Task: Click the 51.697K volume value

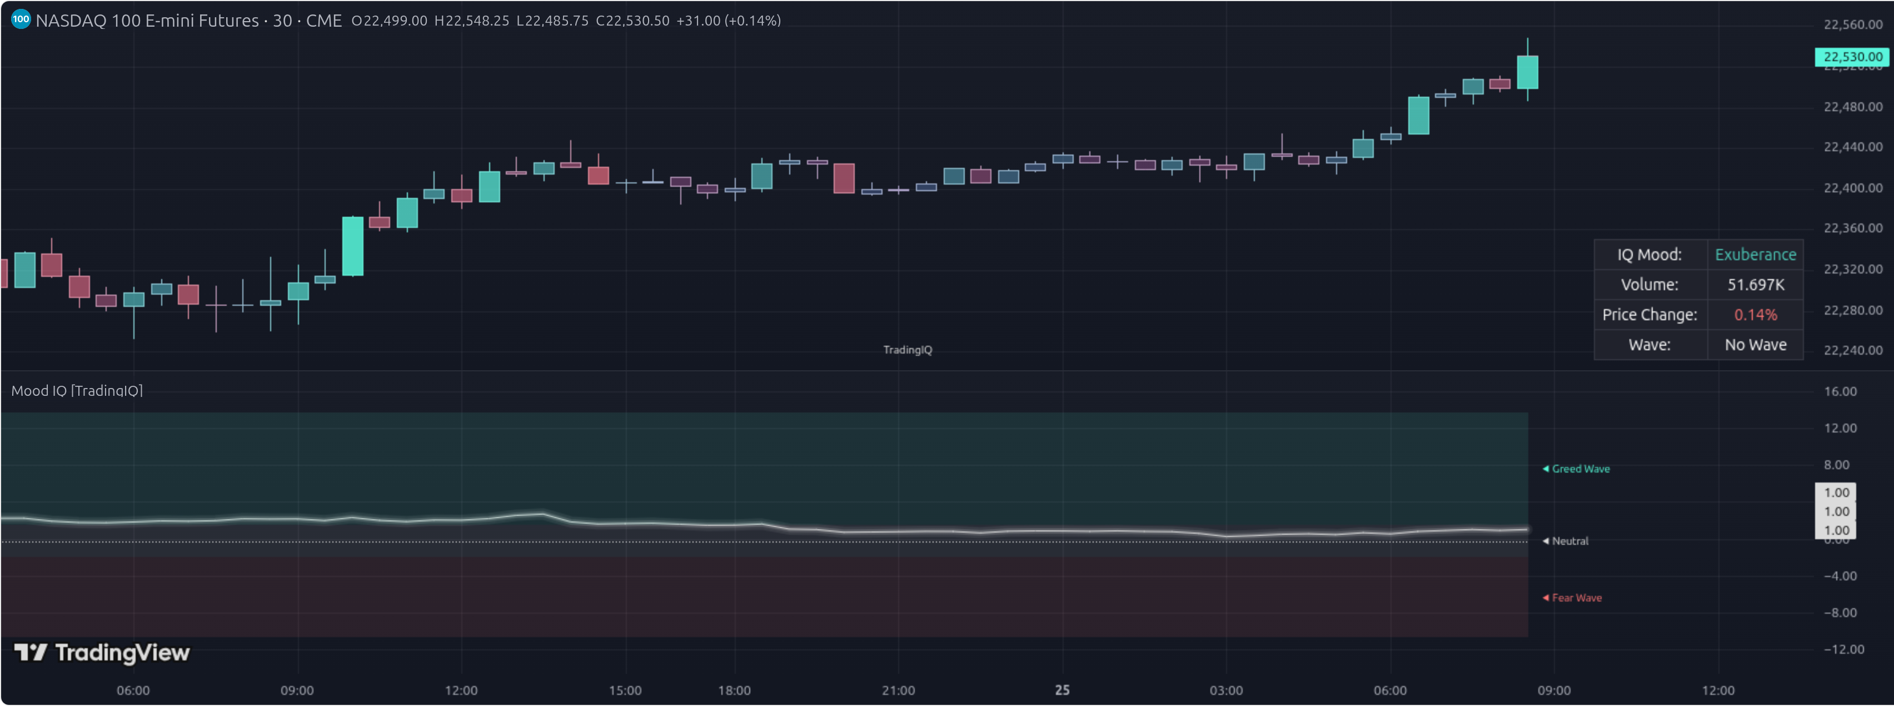Action: click(x=1755, y=285)
